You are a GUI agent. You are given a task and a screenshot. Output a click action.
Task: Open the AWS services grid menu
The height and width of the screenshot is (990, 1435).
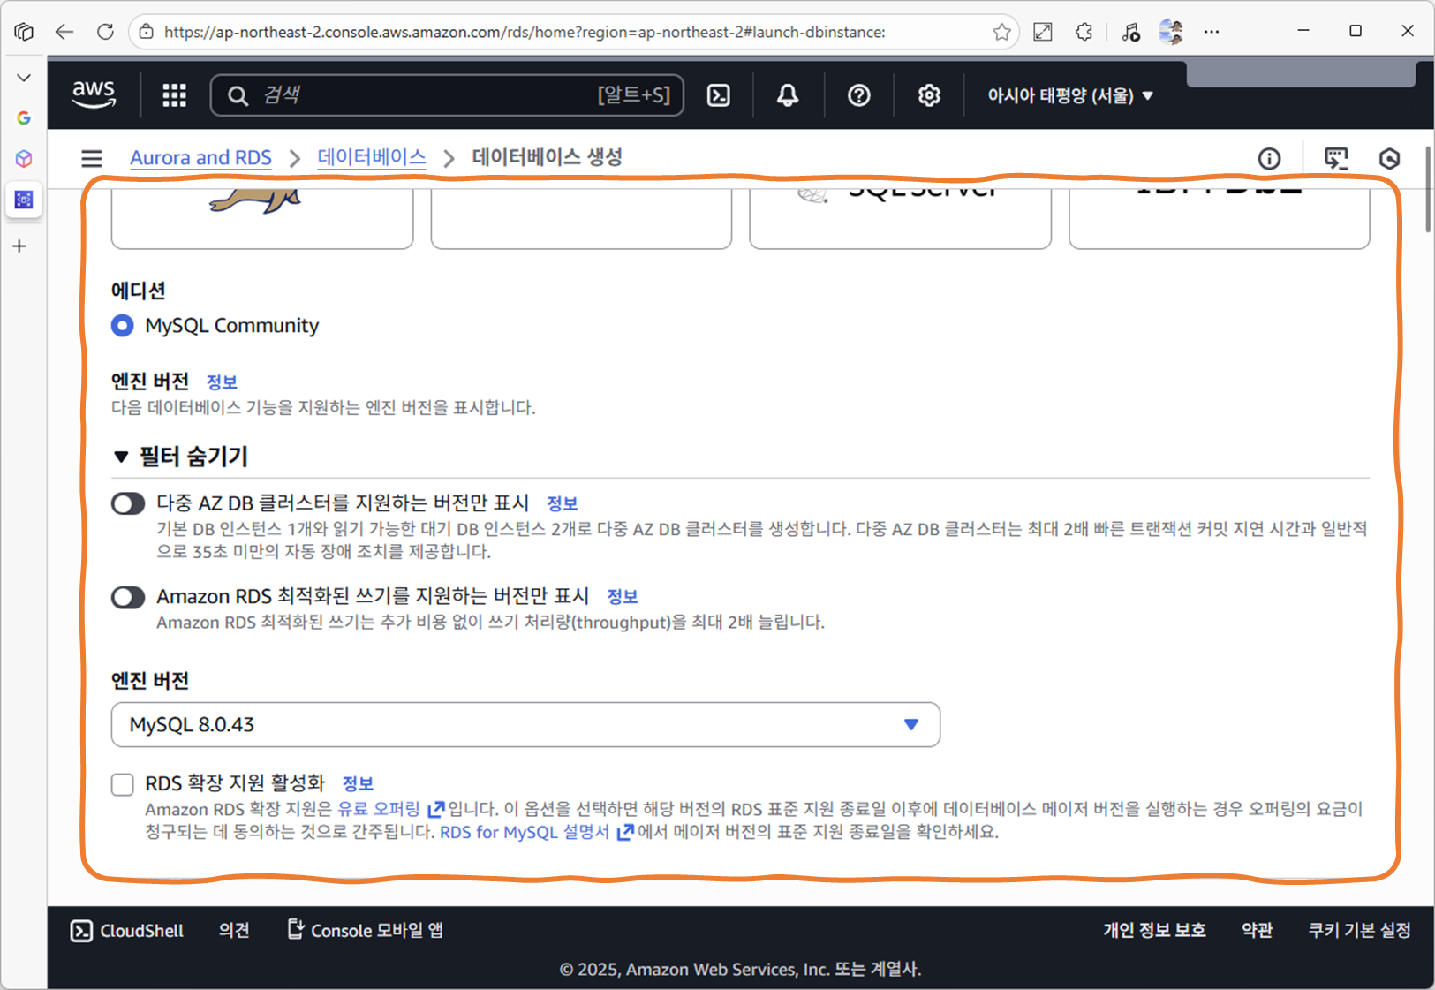pos(174,95)
